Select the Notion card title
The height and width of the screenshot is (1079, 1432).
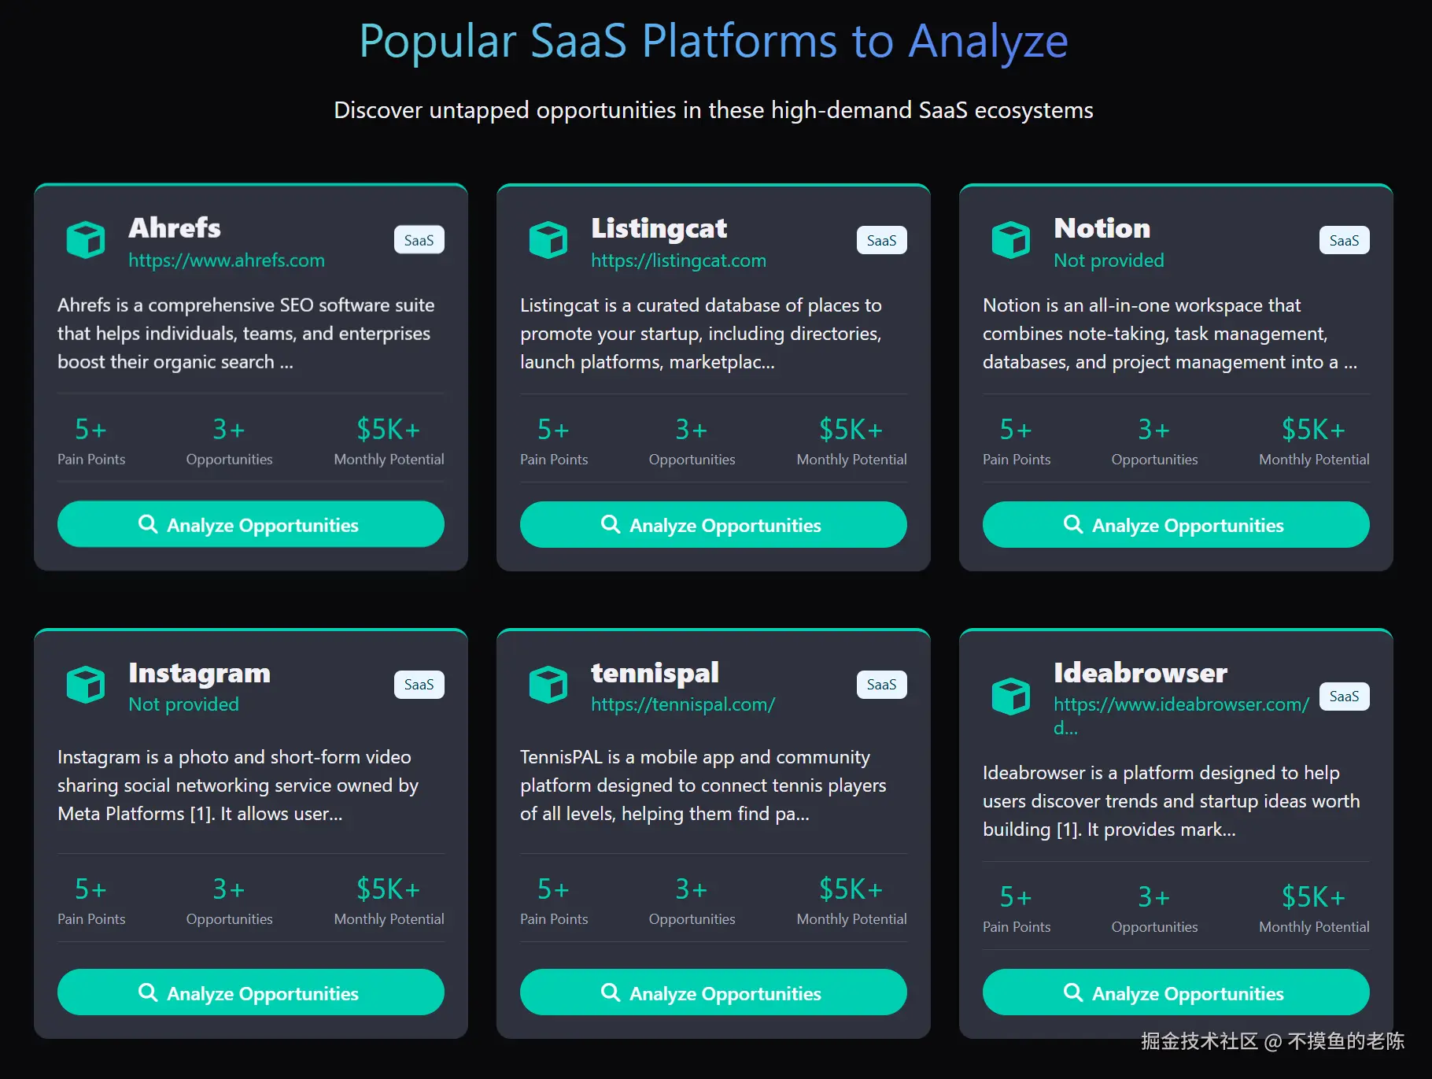(1102, 228)
